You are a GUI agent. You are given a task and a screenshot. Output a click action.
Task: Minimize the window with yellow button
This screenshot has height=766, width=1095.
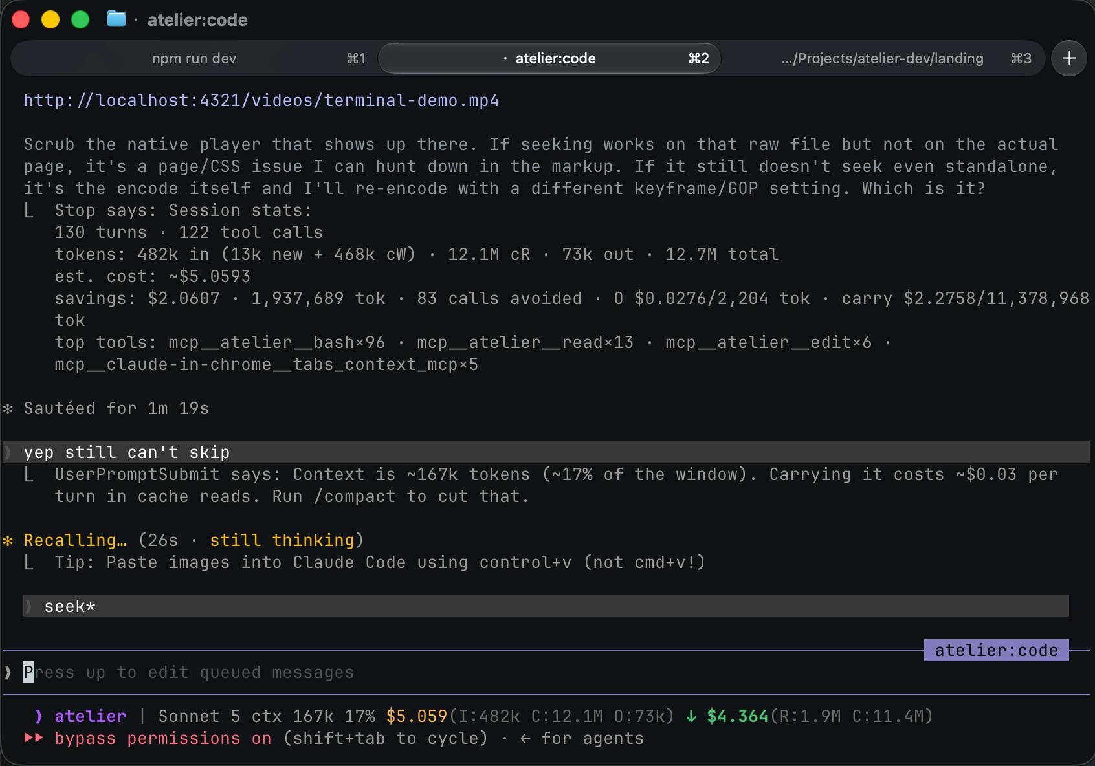pyautogui.click(x=50, y=19)
